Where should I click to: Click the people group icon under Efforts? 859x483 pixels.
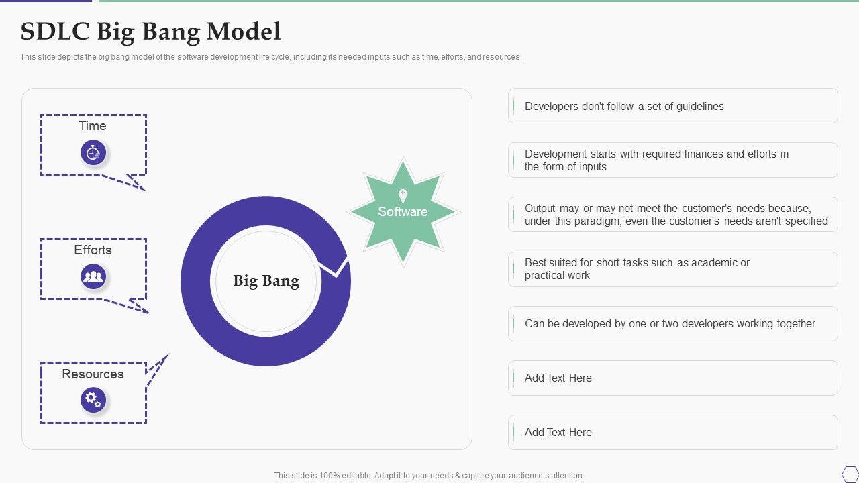tap(93, 276)
